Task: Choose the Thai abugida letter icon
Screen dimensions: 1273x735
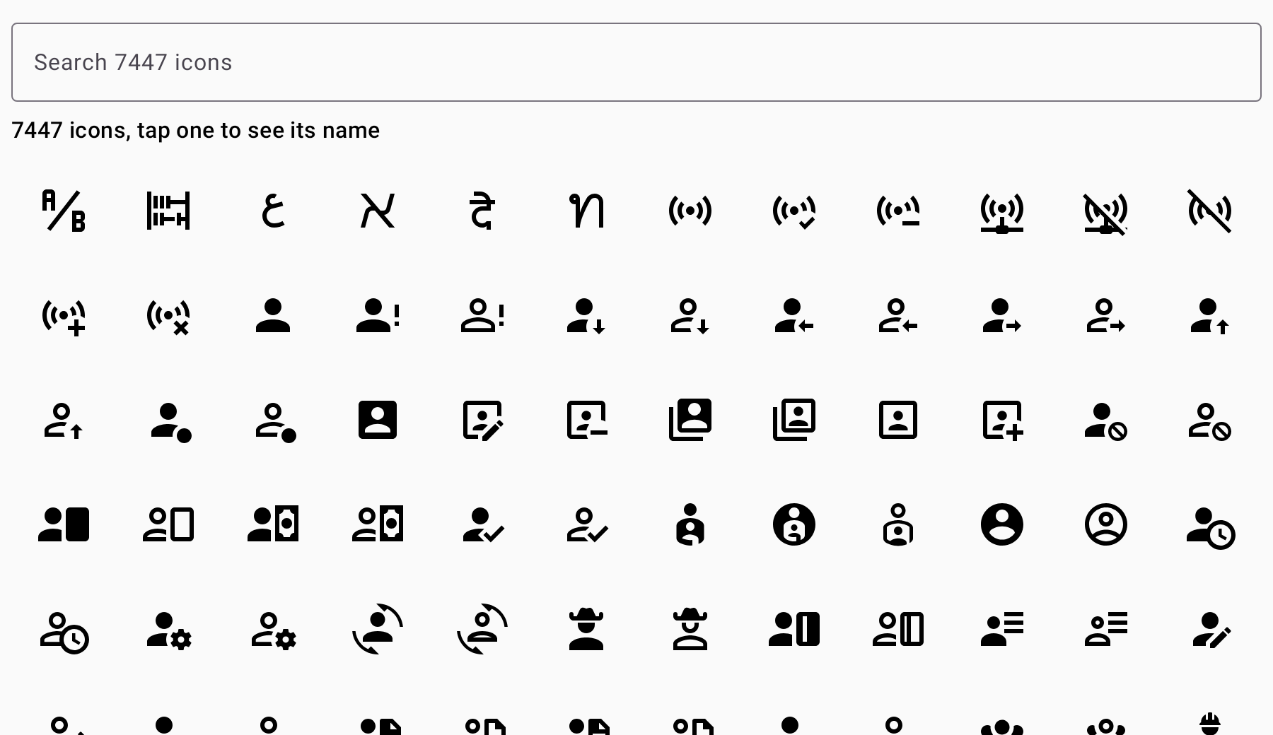Action: point(586,211)
